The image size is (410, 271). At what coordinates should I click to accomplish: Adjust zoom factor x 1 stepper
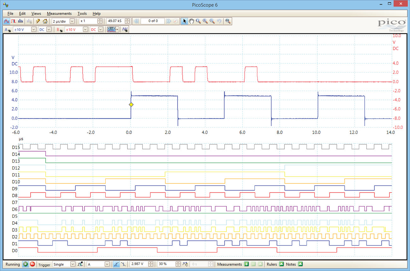[100, 21]
